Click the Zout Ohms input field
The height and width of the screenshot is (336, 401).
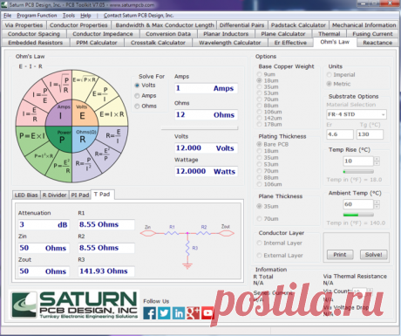click(x=44, y=271)
